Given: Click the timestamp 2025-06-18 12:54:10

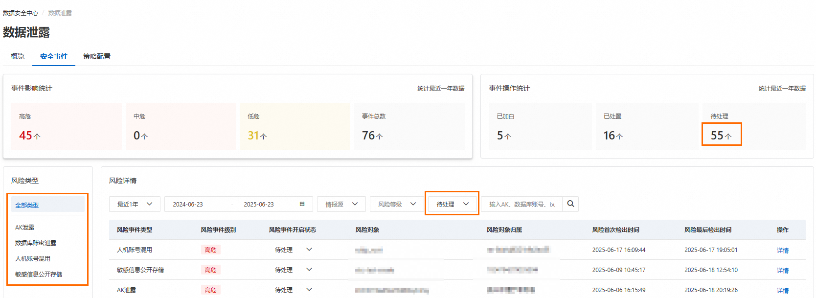Looking at the screenshot, I should (711, 270).
